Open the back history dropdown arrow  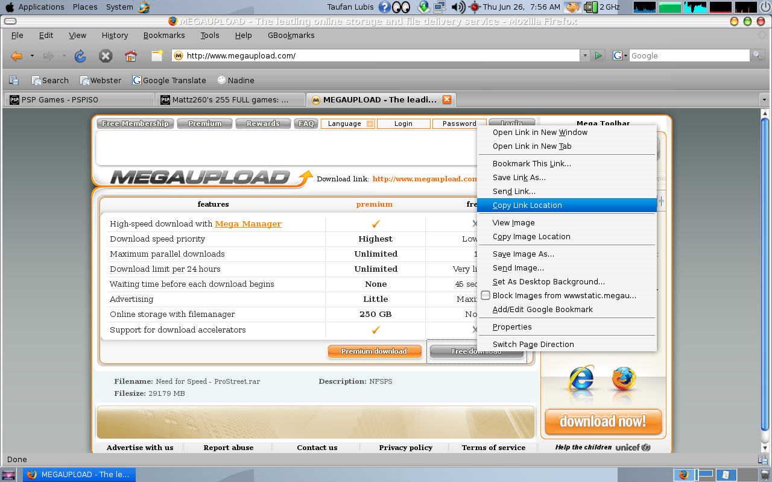coord(32,56)
